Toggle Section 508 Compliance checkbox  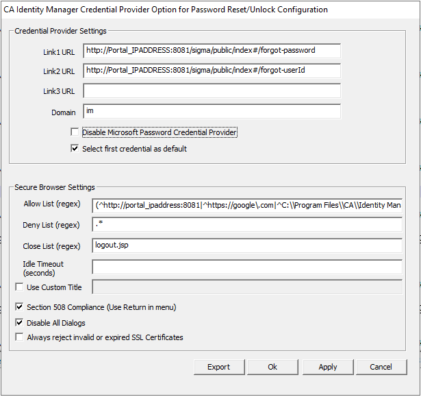[x=19, y=307]
